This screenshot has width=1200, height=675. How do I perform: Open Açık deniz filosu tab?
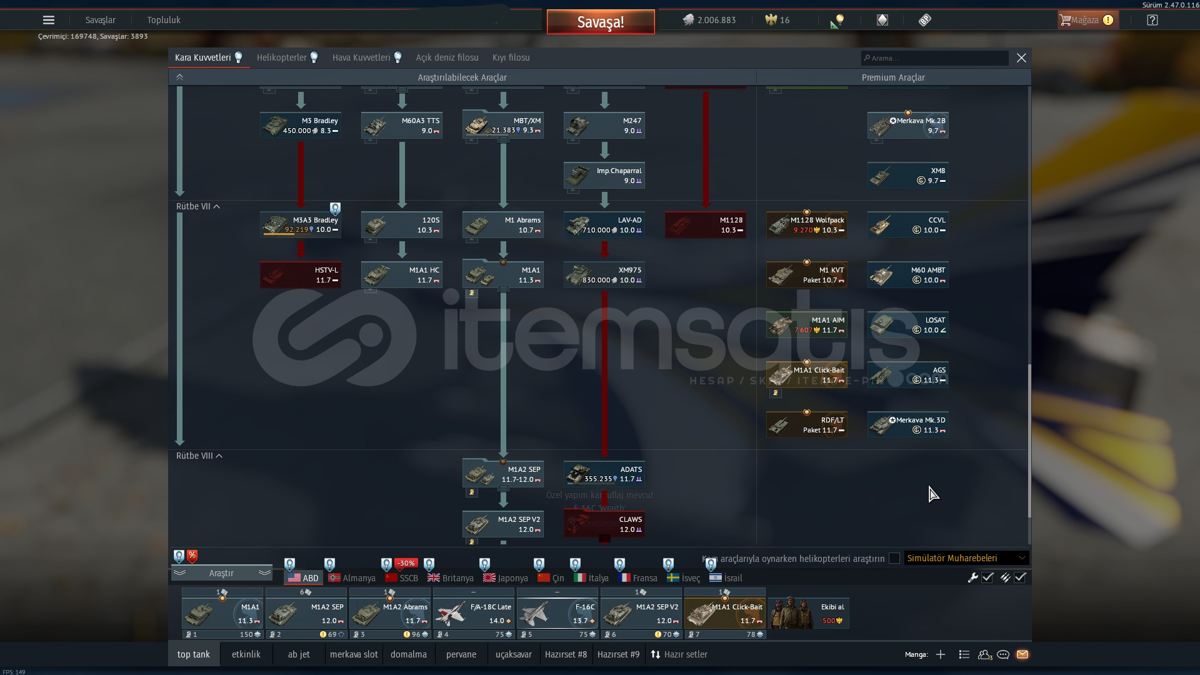pyautogui.click(x=447, y=57)
